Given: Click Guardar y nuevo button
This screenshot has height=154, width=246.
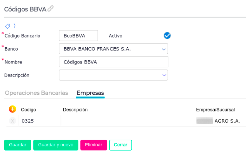Looking at the screenshot, I should click(56, 145).
